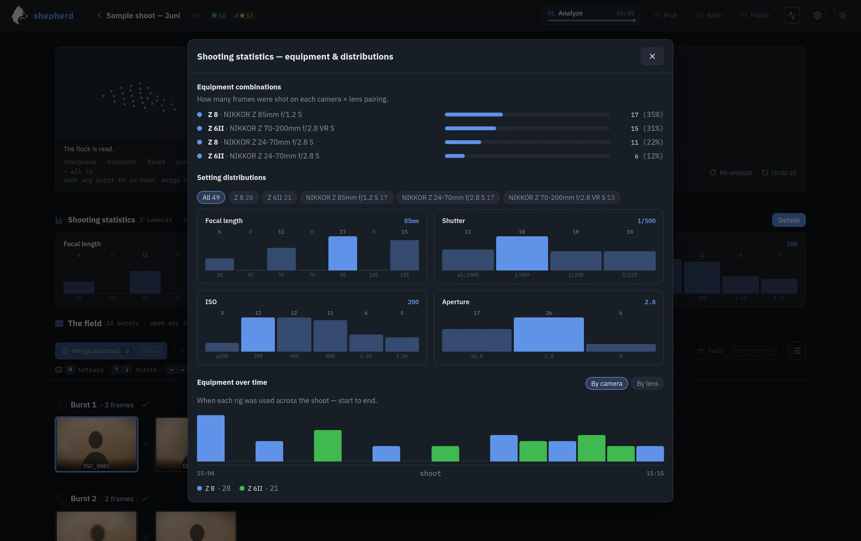Click the 5-star count 14 badge
Screen dimensions: 861x541
tap(218, 16)
